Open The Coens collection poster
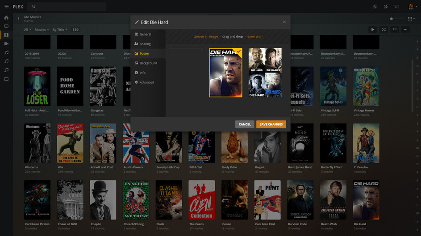This screenshot has height=236, width=421. (x=202, y=200)
